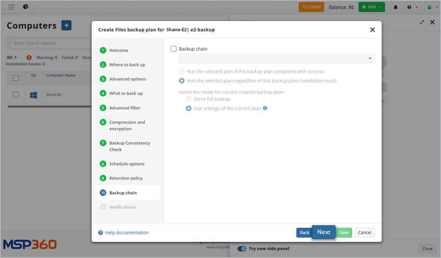Screen dimensions: 441x258
Task: Go to the Retention policy step
Action: point(126,178)
